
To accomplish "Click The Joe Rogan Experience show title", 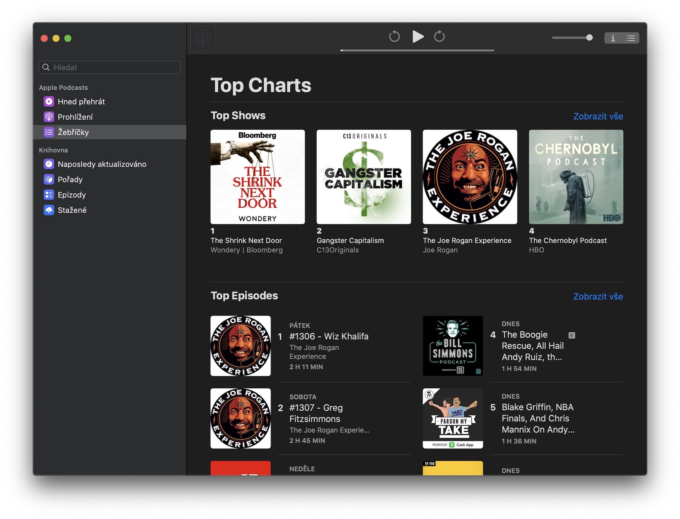I will (467, 241).
